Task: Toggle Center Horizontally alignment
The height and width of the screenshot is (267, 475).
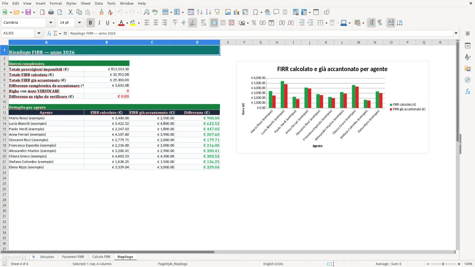Action: click(156, 23)
